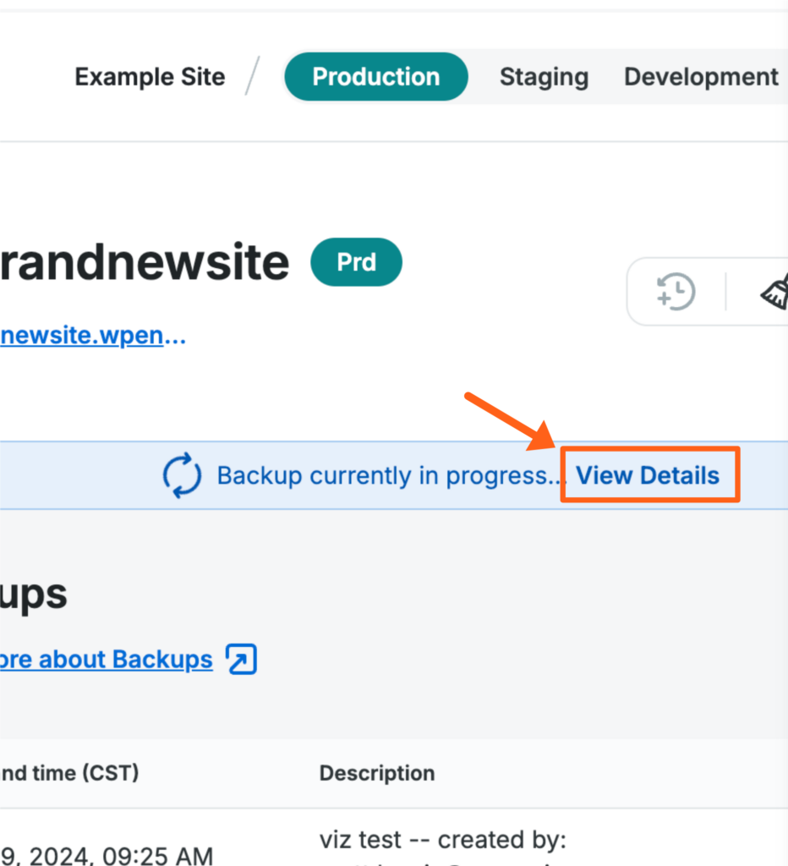
Task: Switch to the Staging environment
Action: click(544, 77)
